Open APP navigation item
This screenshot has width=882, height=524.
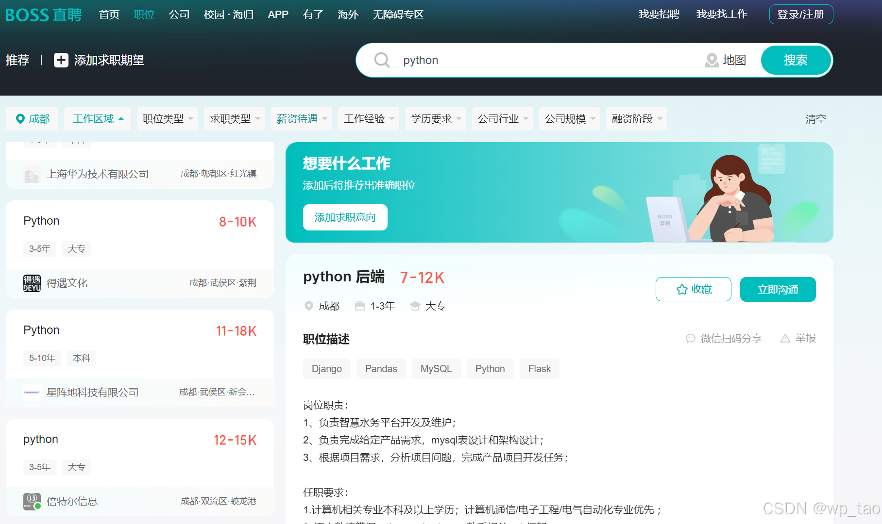pyautogui.click(x=278, y=15)
